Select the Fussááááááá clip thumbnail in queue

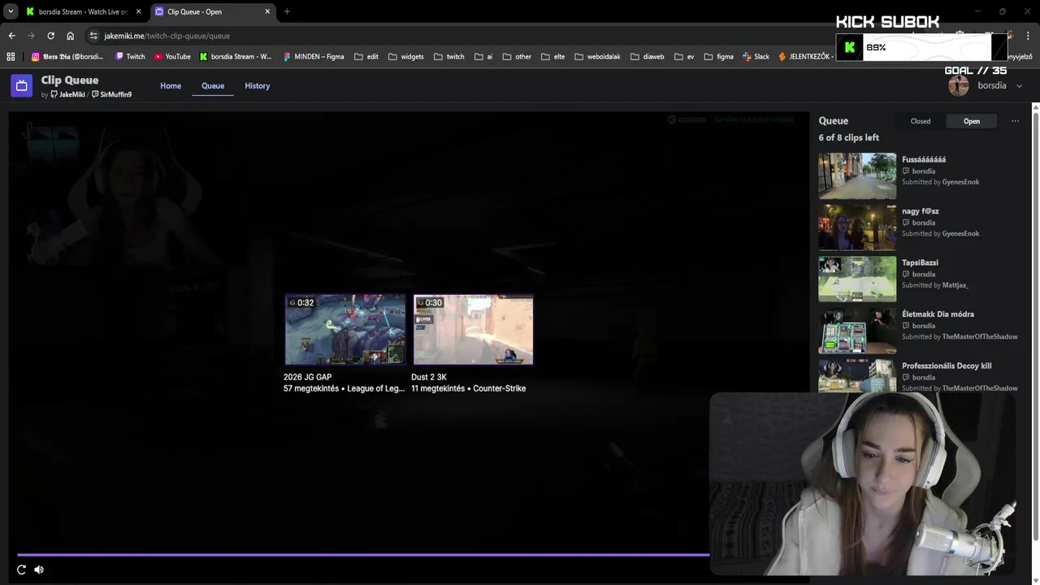(x=857, y=176)
